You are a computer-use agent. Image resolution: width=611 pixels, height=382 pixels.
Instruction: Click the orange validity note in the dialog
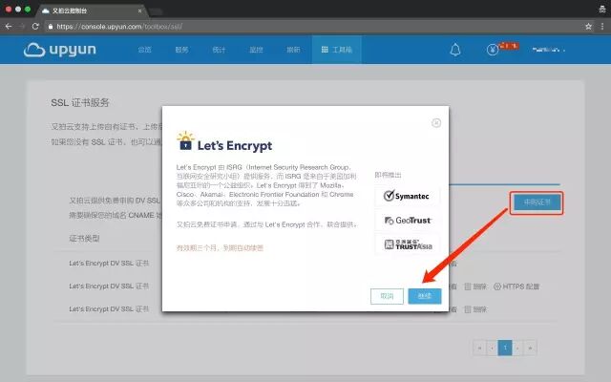tap(220, 248)
